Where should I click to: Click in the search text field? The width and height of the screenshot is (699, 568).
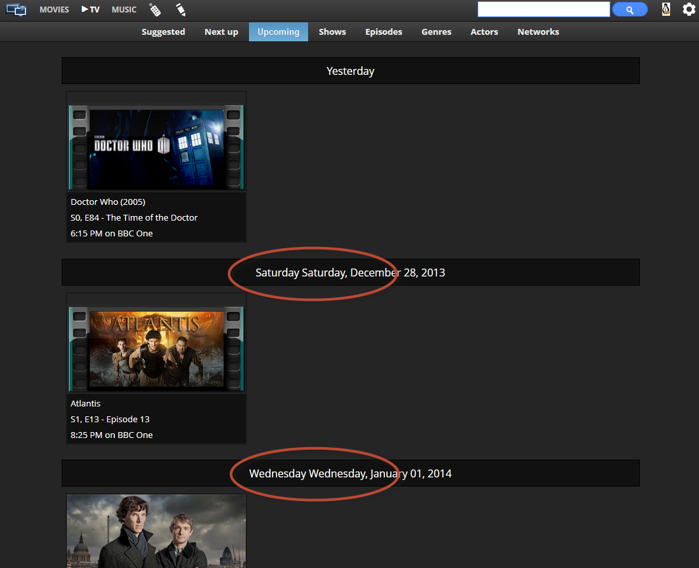543,9
